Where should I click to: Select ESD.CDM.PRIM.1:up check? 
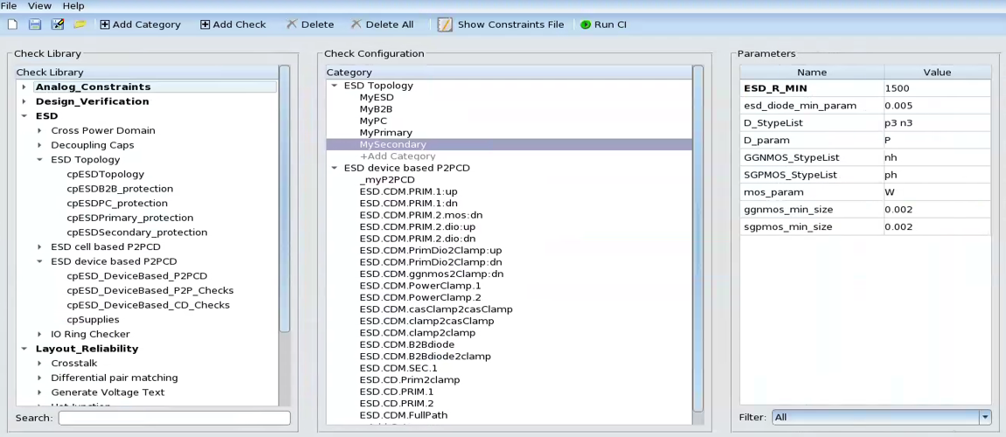tap(409, 191)
